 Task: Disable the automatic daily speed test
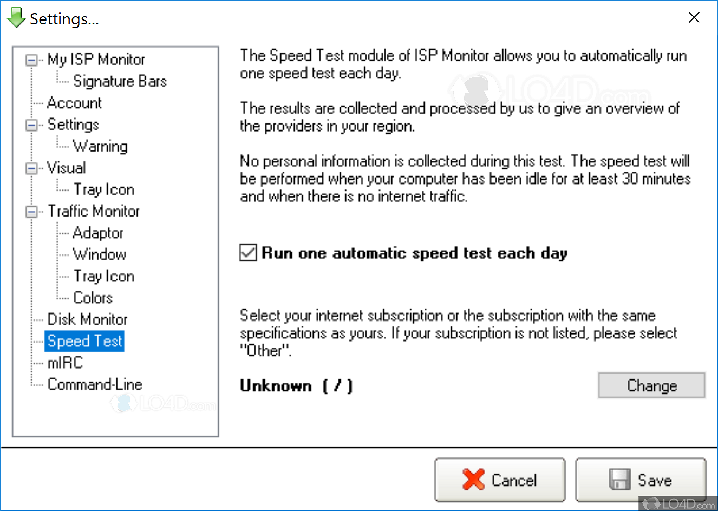click(x=247, y=252)
